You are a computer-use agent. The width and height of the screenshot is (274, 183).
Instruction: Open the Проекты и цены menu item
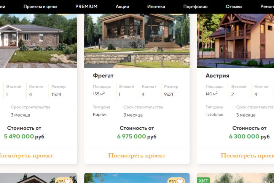(x=40, y=6)
